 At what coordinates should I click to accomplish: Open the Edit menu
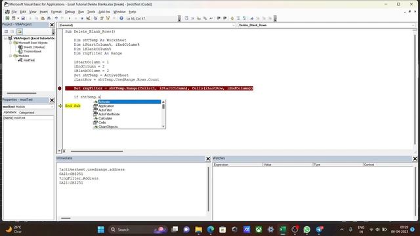click(x=23, y=12)
